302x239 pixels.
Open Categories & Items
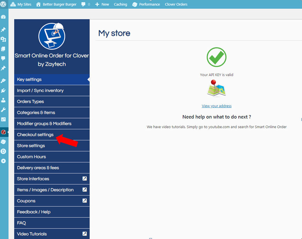[x=52, y=113]
